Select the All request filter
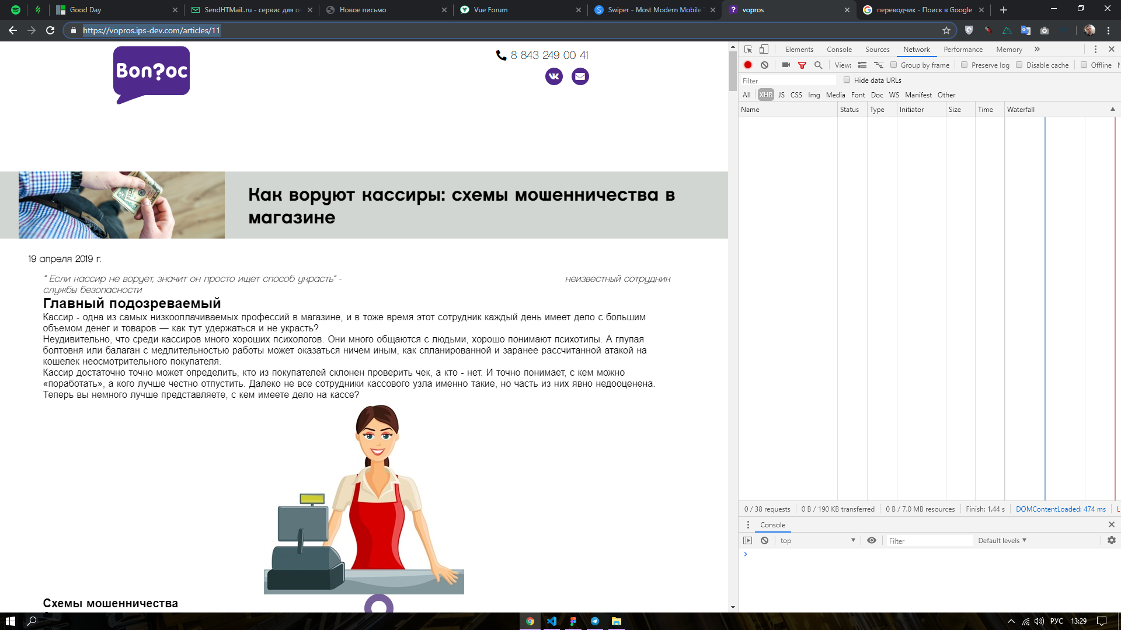This screenshot has width=1121, height=630. pos(747,95)
